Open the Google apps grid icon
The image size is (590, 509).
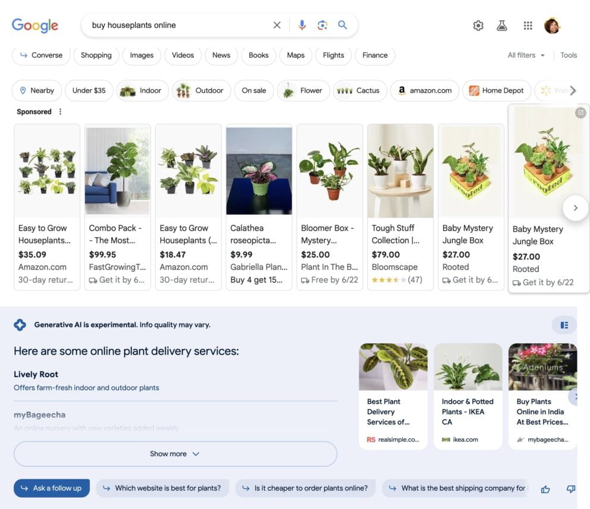pyautogui.click(x=528, y=26)
